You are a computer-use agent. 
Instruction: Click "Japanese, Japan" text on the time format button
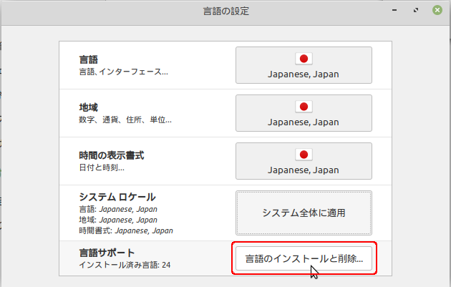coord(304,170)
